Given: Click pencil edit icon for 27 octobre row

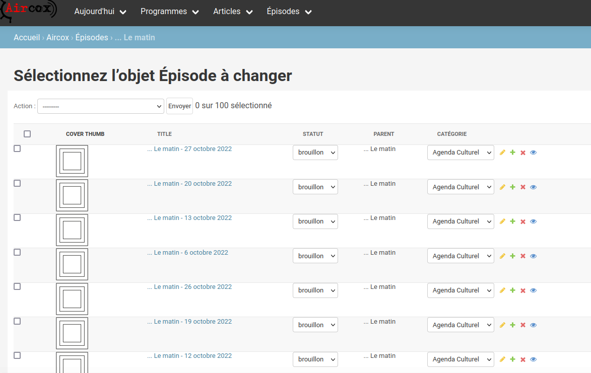Looking at the screenshot, I should coord(502,153).
